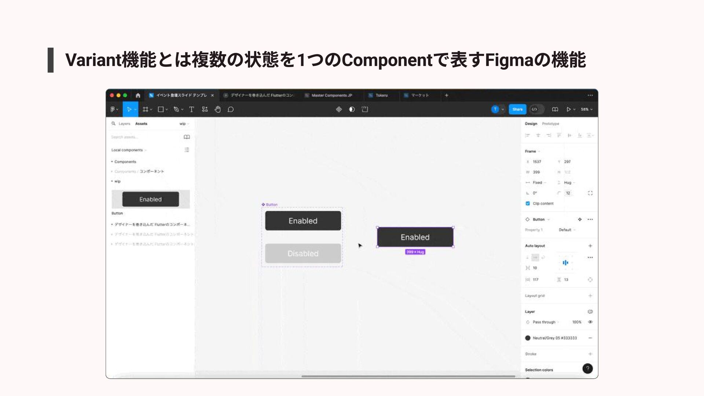Select the Frame tool
Viewport: 704px width, 396px height.
pos(145,109)
